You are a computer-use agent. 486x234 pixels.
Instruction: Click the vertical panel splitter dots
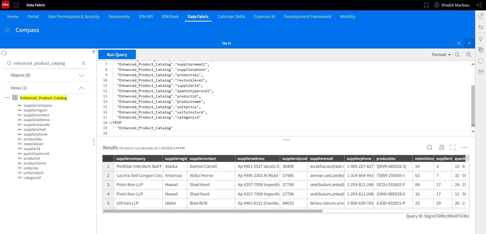tap(94, 142)
